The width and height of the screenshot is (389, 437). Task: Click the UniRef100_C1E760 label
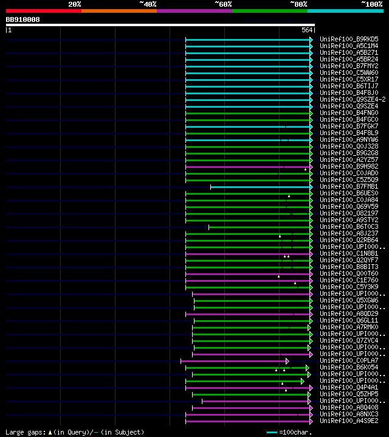[349, 280]
